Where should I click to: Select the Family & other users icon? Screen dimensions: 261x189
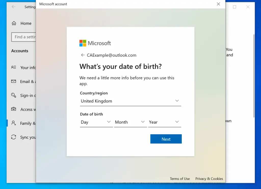click(14, 123)
